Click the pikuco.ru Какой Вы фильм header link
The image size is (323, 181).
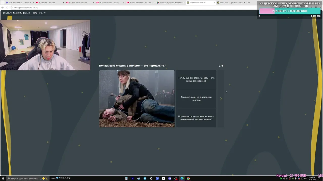click(x=16, y=13)
